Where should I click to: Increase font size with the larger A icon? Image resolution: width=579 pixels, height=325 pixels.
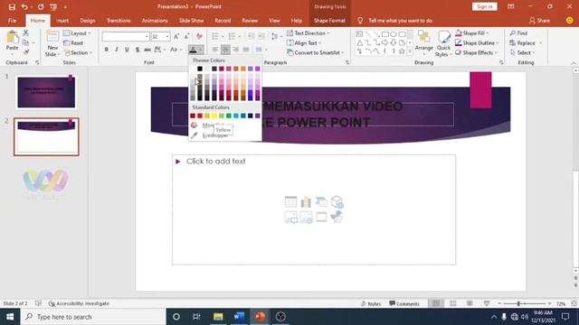(176, 36)
